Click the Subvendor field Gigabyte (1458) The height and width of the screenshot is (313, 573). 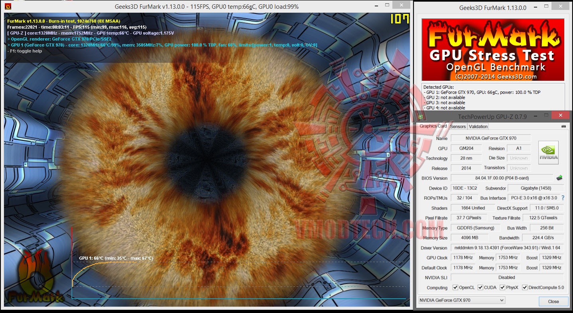click(x=536, y=188)
